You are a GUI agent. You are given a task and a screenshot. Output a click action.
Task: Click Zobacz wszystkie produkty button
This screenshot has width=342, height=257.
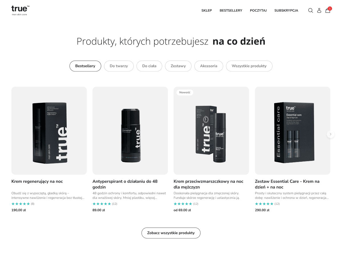click(171, 233)
